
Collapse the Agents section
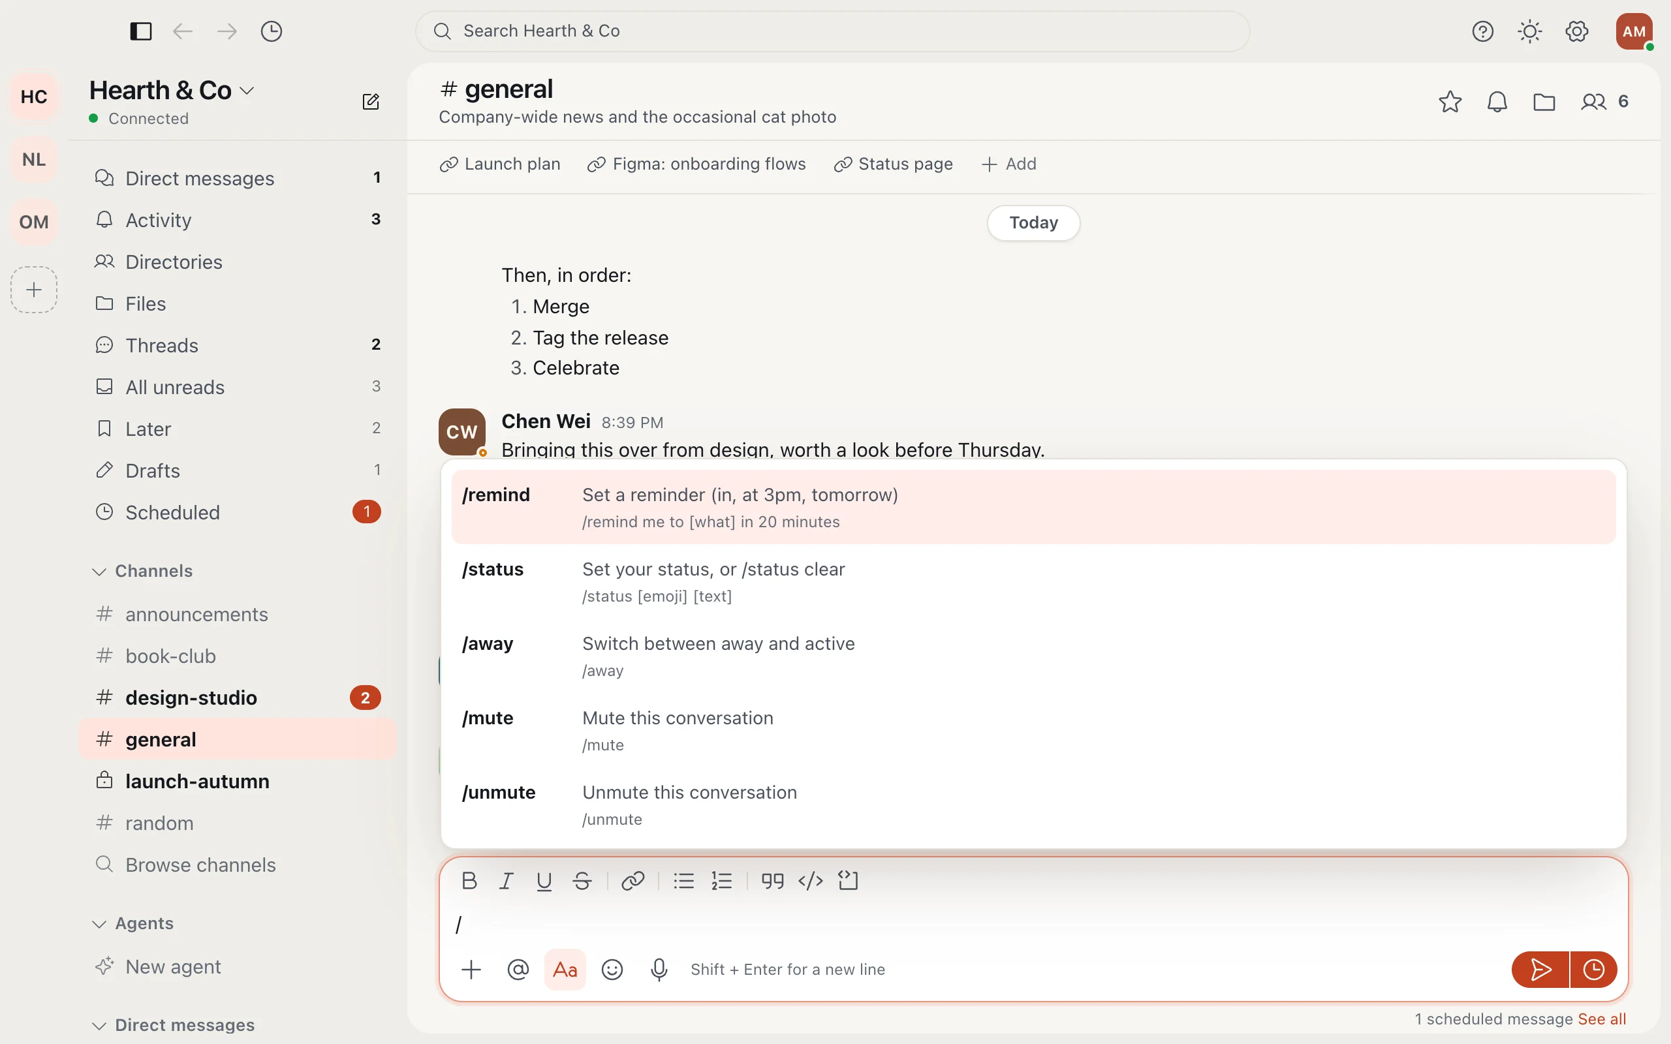[133, 923]
